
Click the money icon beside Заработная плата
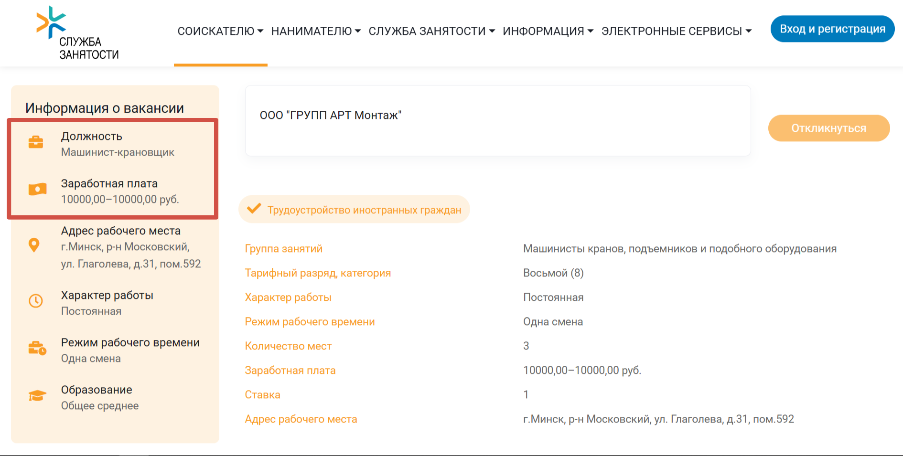pos(37,190)
